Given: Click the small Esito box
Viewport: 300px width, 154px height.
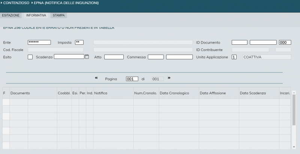Looking at the screenshot, I should click(30, 57).
